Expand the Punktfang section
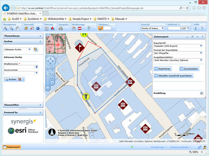Viewport: 209px width, 156px height. tap(201, 93)
